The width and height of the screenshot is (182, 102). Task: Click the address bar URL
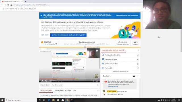click(33, 5)
